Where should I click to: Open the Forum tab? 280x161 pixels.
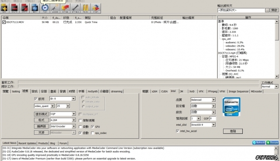pos(63,143)
